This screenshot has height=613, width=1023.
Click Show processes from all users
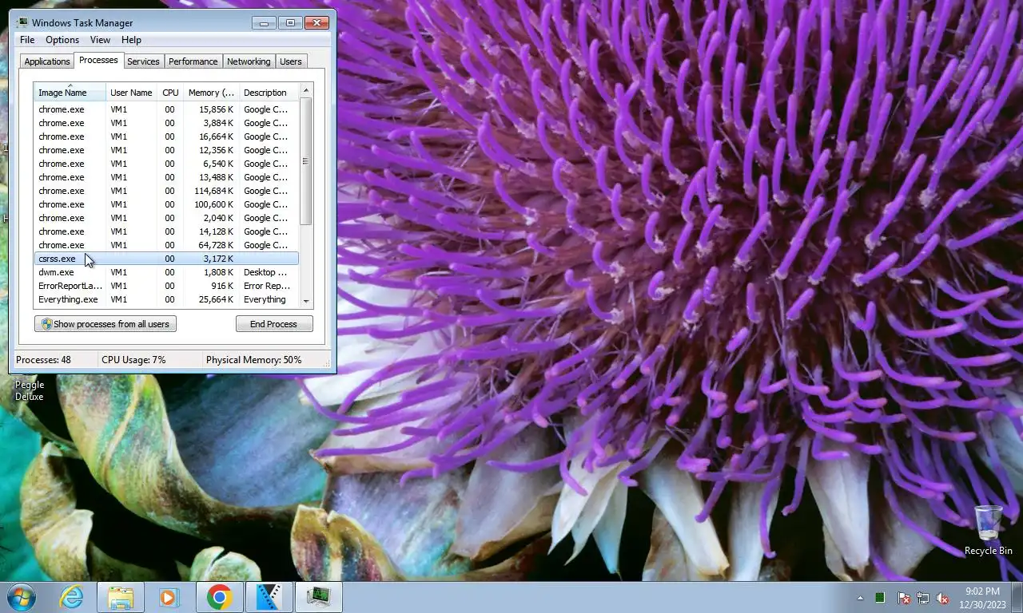[105, 324]
